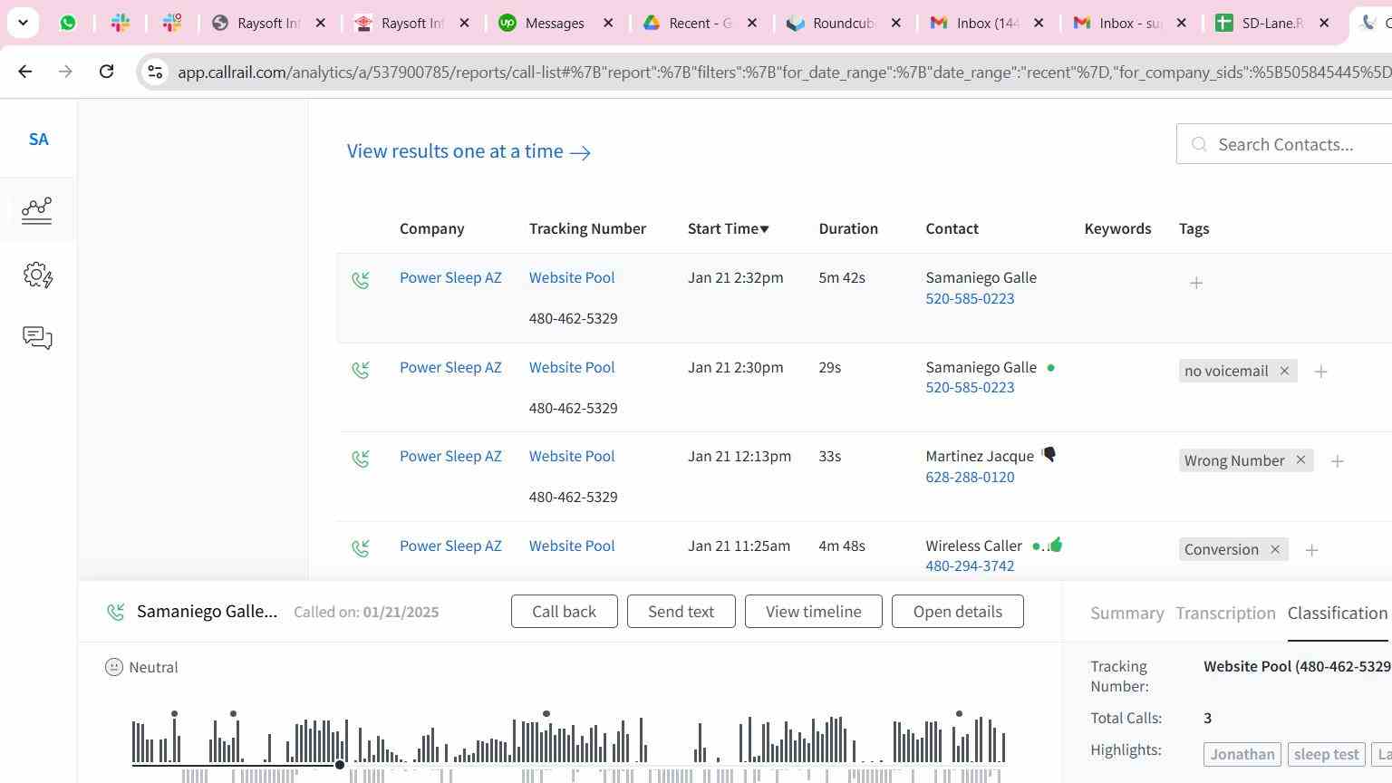Open phone number 628-288-0120

pyautogui.click(x=970, y=477)
